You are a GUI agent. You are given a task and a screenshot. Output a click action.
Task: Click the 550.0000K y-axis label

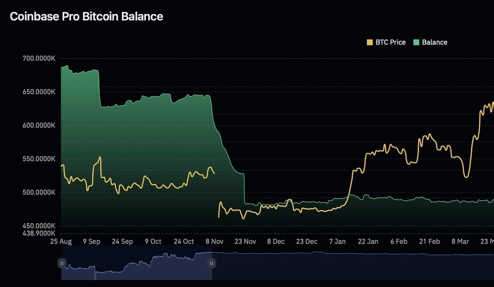(39, 159)
